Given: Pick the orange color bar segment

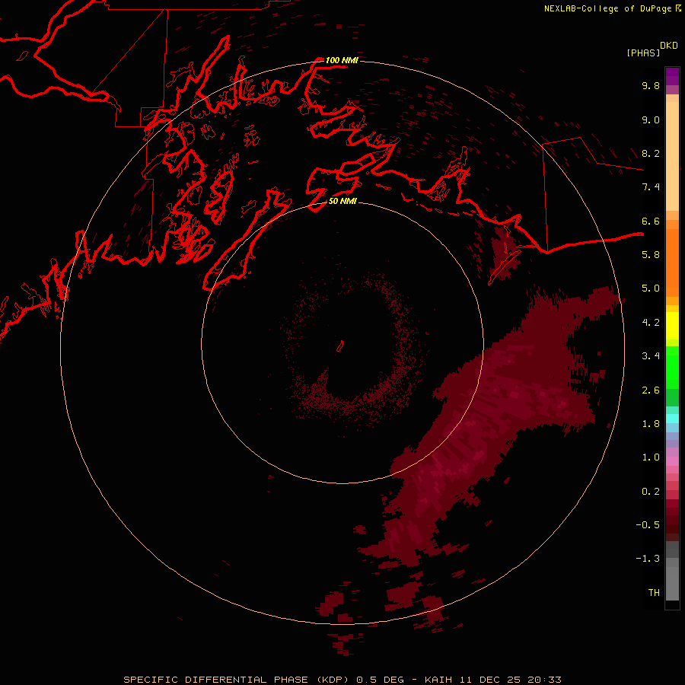Looking at the screenshot, I should (x=672, y=263).
